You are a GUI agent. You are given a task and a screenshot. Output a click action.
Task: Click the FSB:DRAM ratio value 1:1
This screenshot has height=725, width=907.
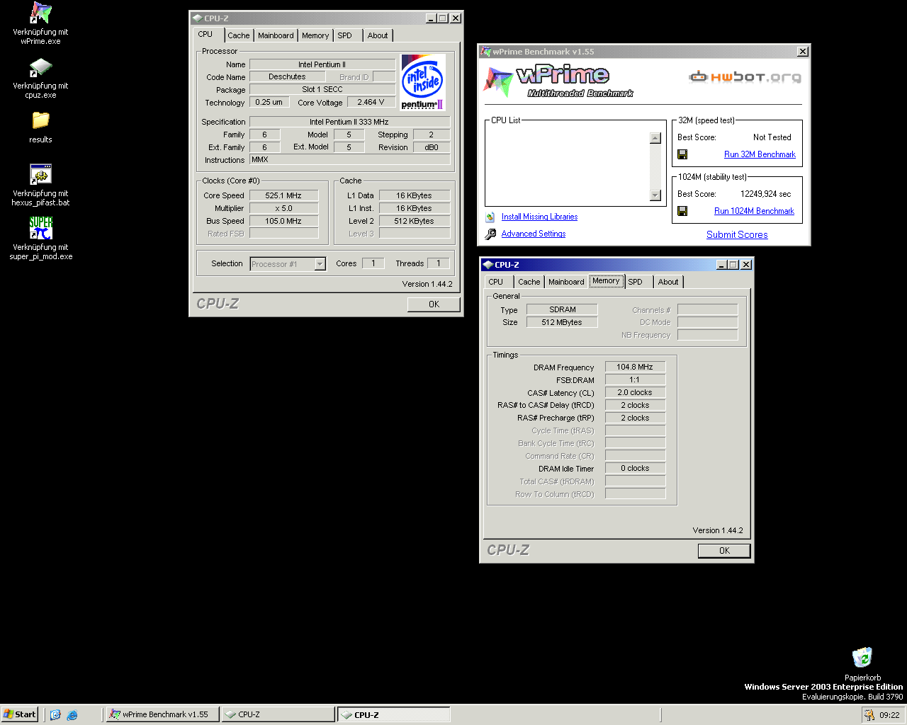pyautogui.click(x=635, y=379)
